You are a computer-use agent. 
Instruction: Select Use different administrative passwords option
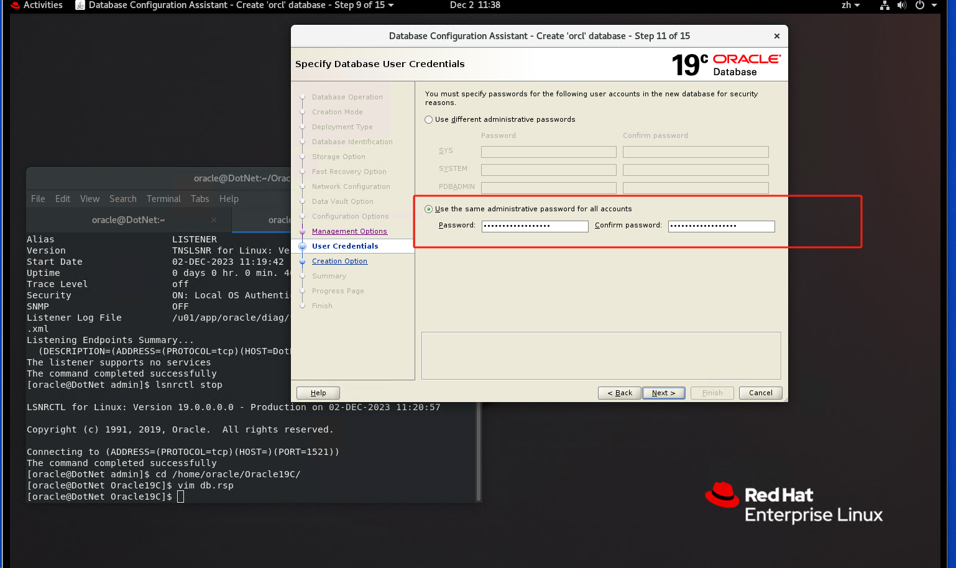pyautogui.click(x=429, y=119)
